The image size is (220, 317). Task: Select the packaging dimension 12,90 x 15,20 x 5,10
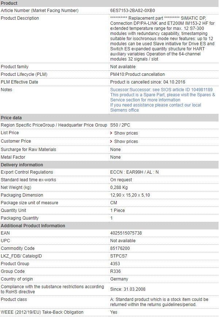point(130,195)
